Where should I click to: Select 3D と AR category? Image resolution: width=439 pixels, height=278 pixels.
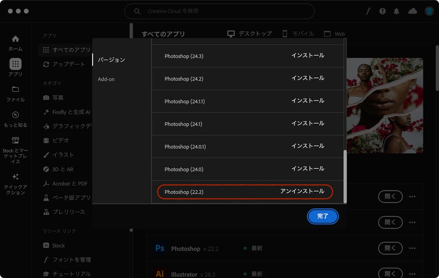(58, 169)
